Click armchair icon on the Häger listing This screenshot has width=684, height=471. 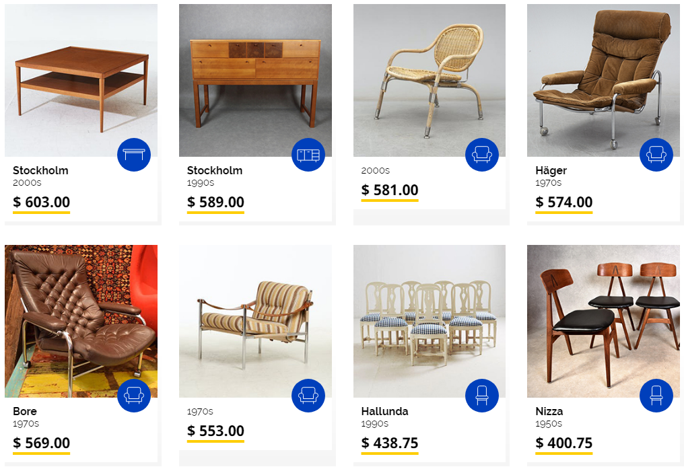click(656, 155)
